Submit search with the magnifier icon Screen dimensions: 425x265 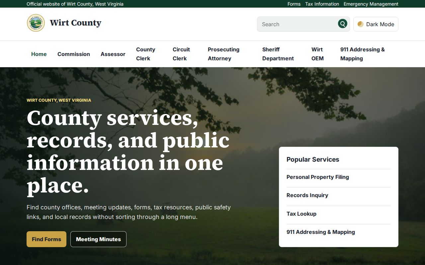point(343,24)
